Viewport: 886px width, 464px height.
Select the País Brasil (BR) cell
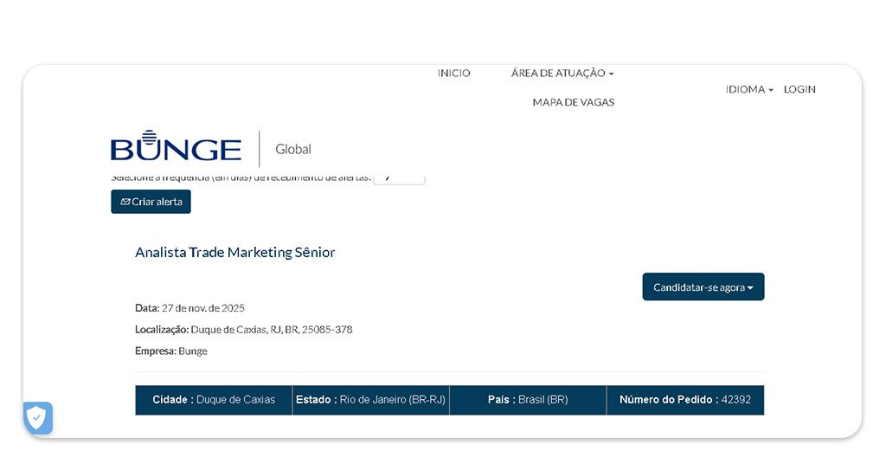click(x=528, y=400)
